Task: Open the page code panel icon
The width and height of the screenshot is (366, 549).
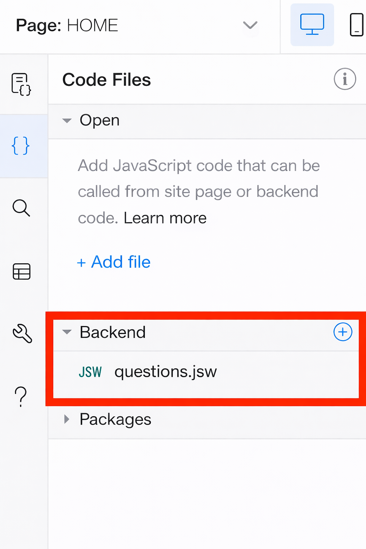Action: pos(21,85)
